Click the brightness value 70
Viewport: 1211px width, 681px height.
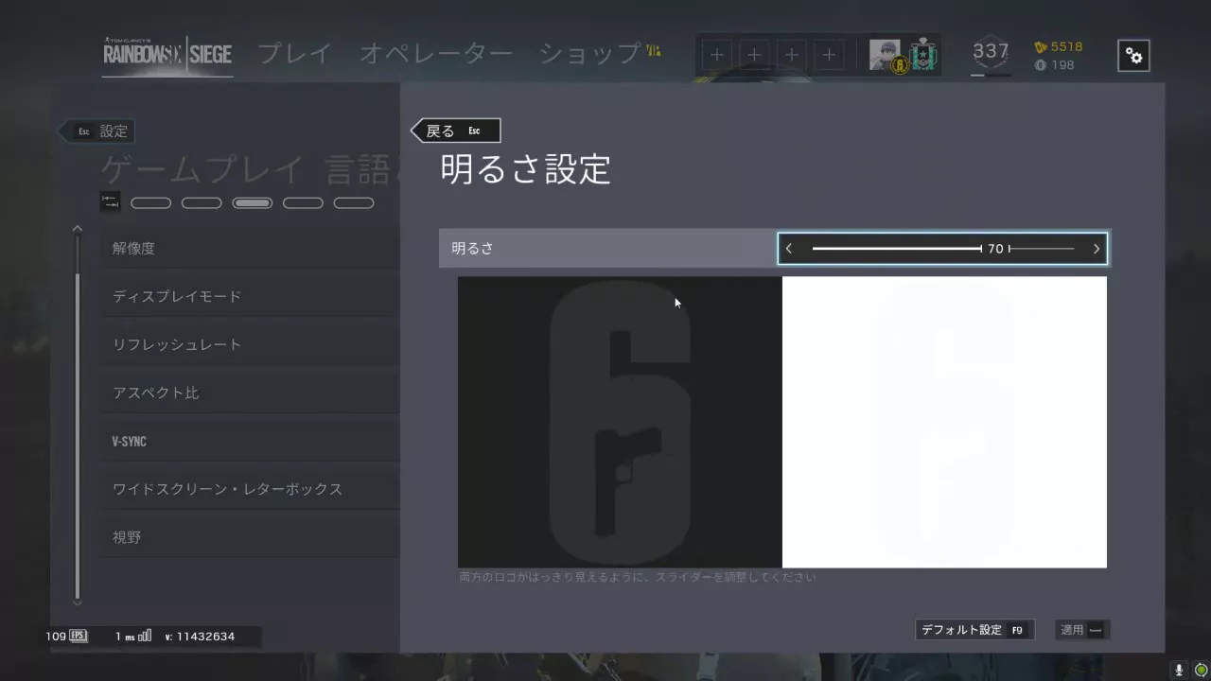point(995,249)
